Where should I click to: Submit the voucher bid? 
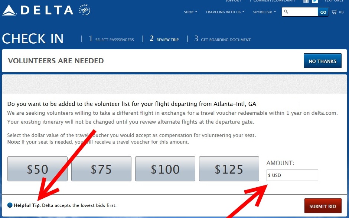coord(323,206)
